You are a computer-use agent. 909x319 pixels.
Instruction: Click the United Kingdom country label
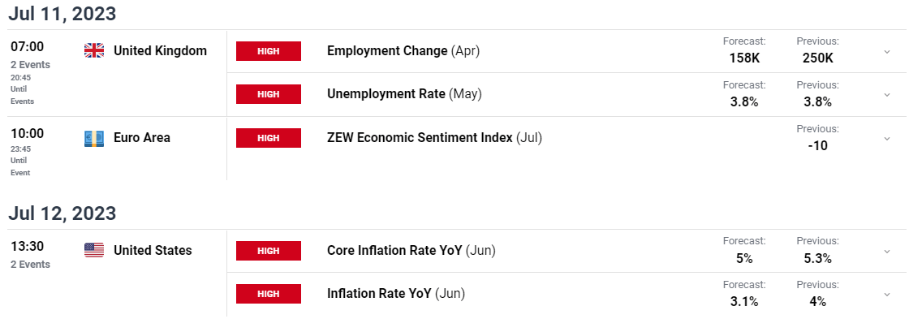[x=160, y=51]
